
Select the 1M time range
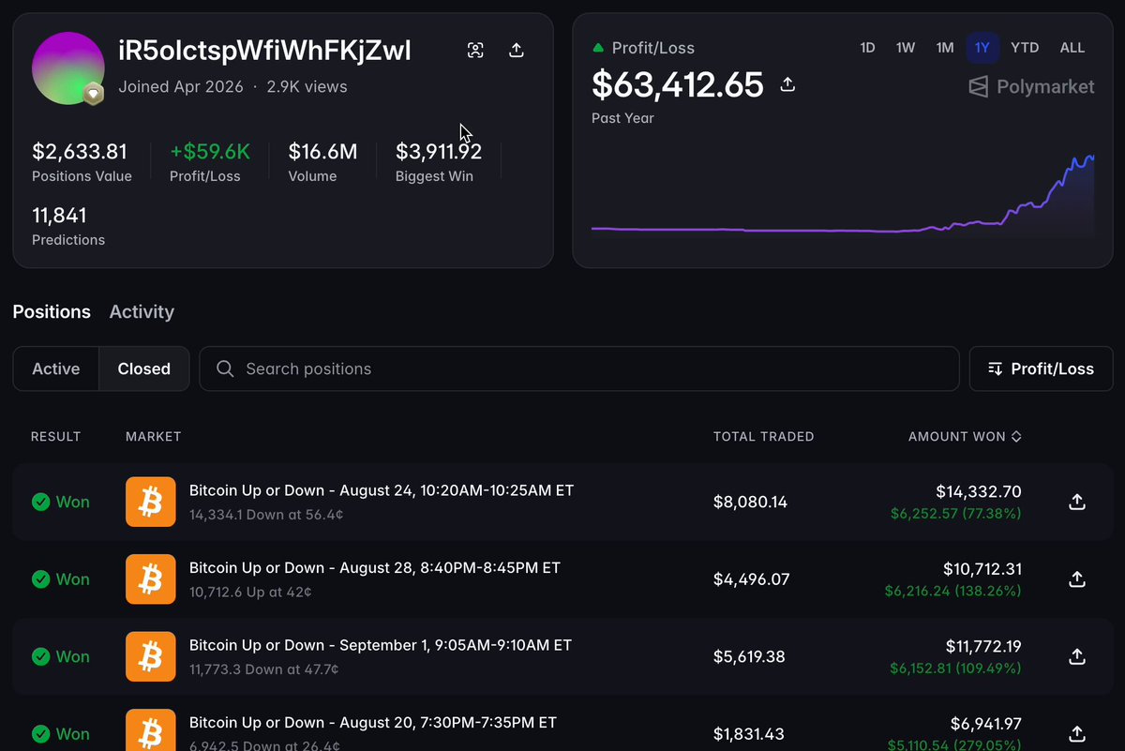945,48
